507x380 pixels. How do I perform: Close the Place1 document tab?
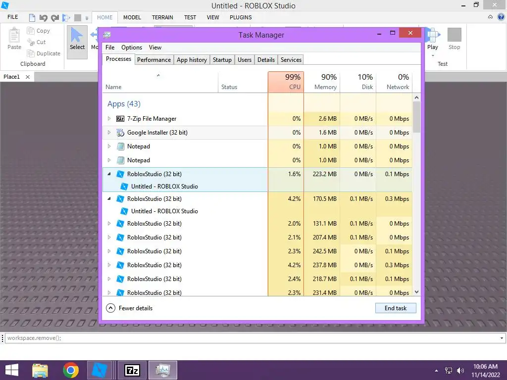(28, 77)
